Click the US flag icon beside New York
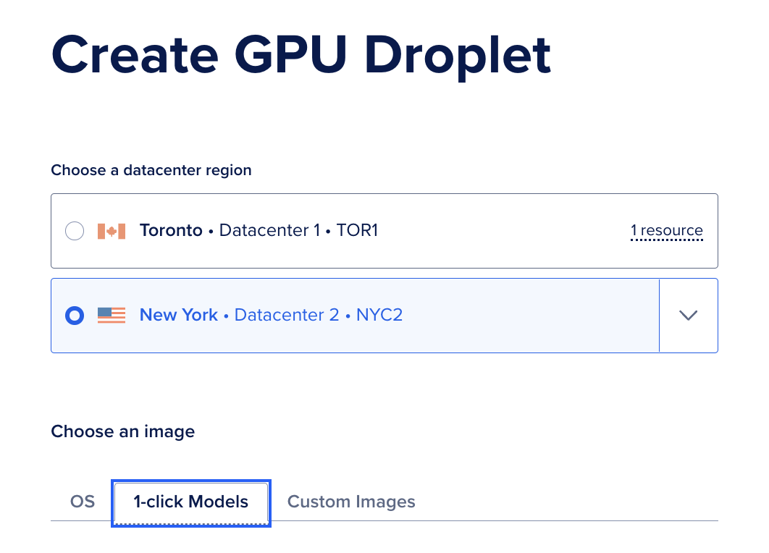Screen dimensions: 769x553 (112, 315)
